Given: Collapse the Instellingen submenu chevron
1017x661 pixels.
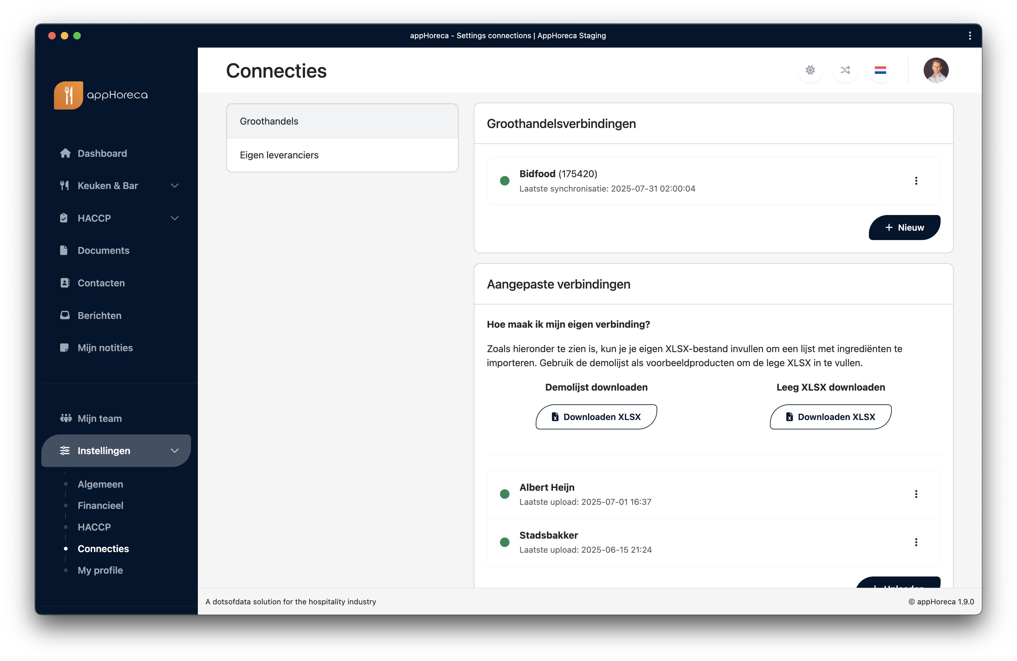Looking at the screenshot, I should 174,450.
